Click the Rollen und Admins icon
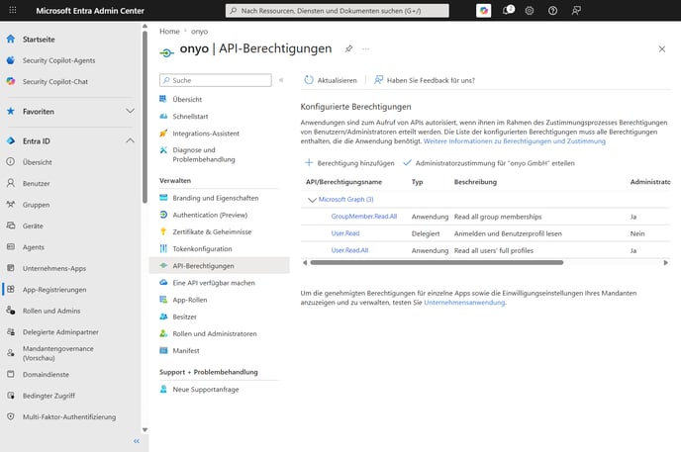Screen dimensions: 681x452 (11, 311)
